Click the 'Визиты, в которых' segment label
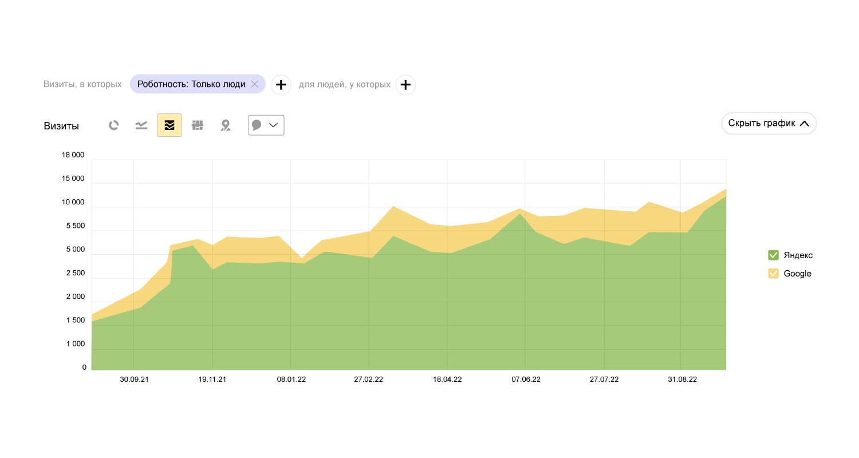Viewport: 859px width, 458px height. 82,85
